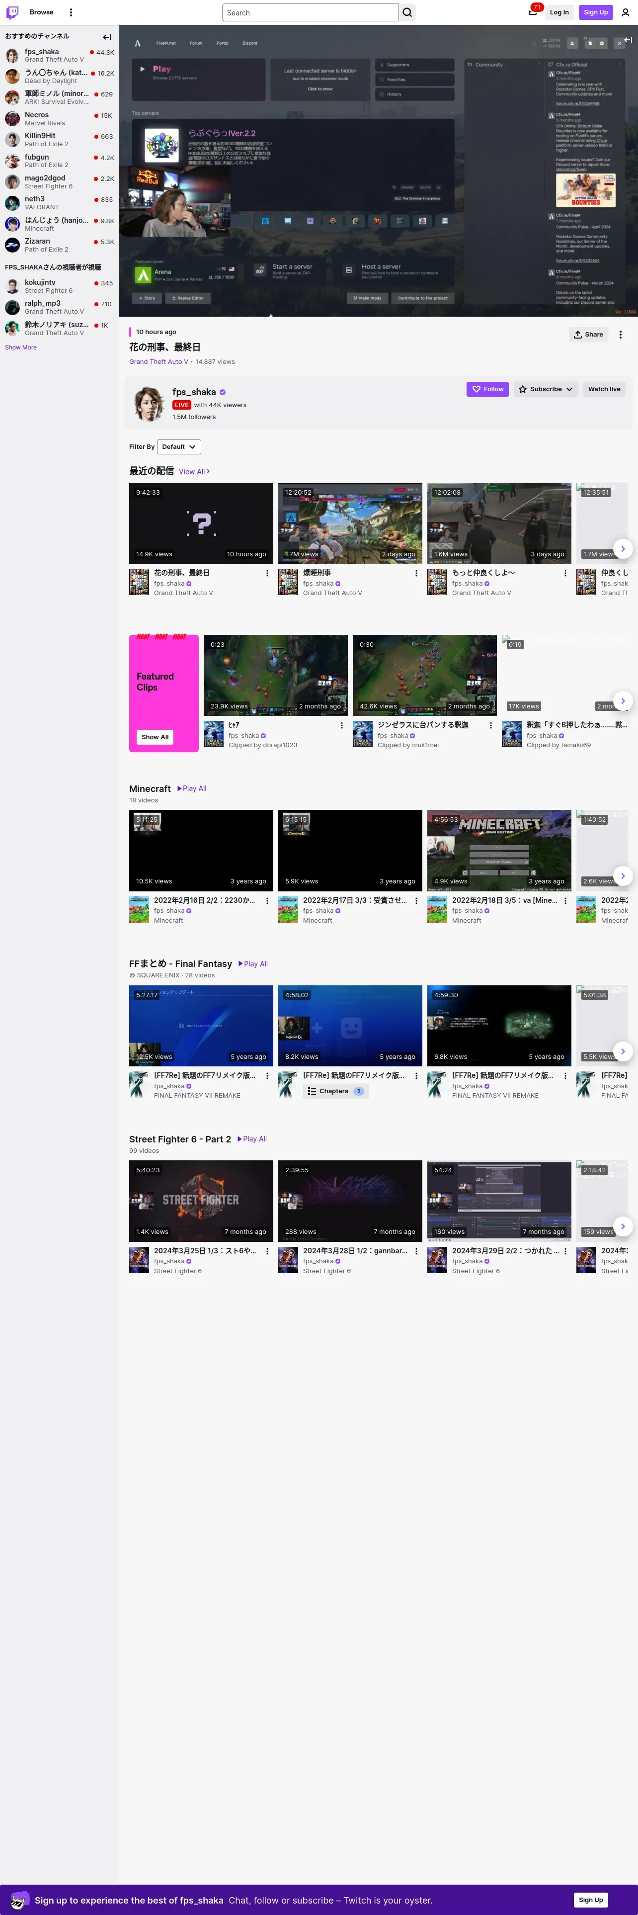Screen dimensions: 638x1915
Task: Open options for もっと仲良くしよ〜 video card
Action: tap(565, 573)
